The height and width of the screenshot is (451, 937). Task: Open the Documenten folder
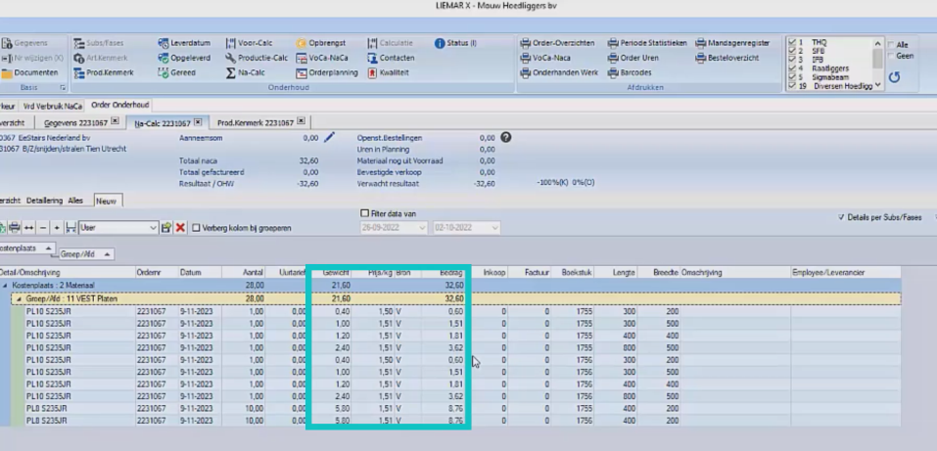(30, 72)
